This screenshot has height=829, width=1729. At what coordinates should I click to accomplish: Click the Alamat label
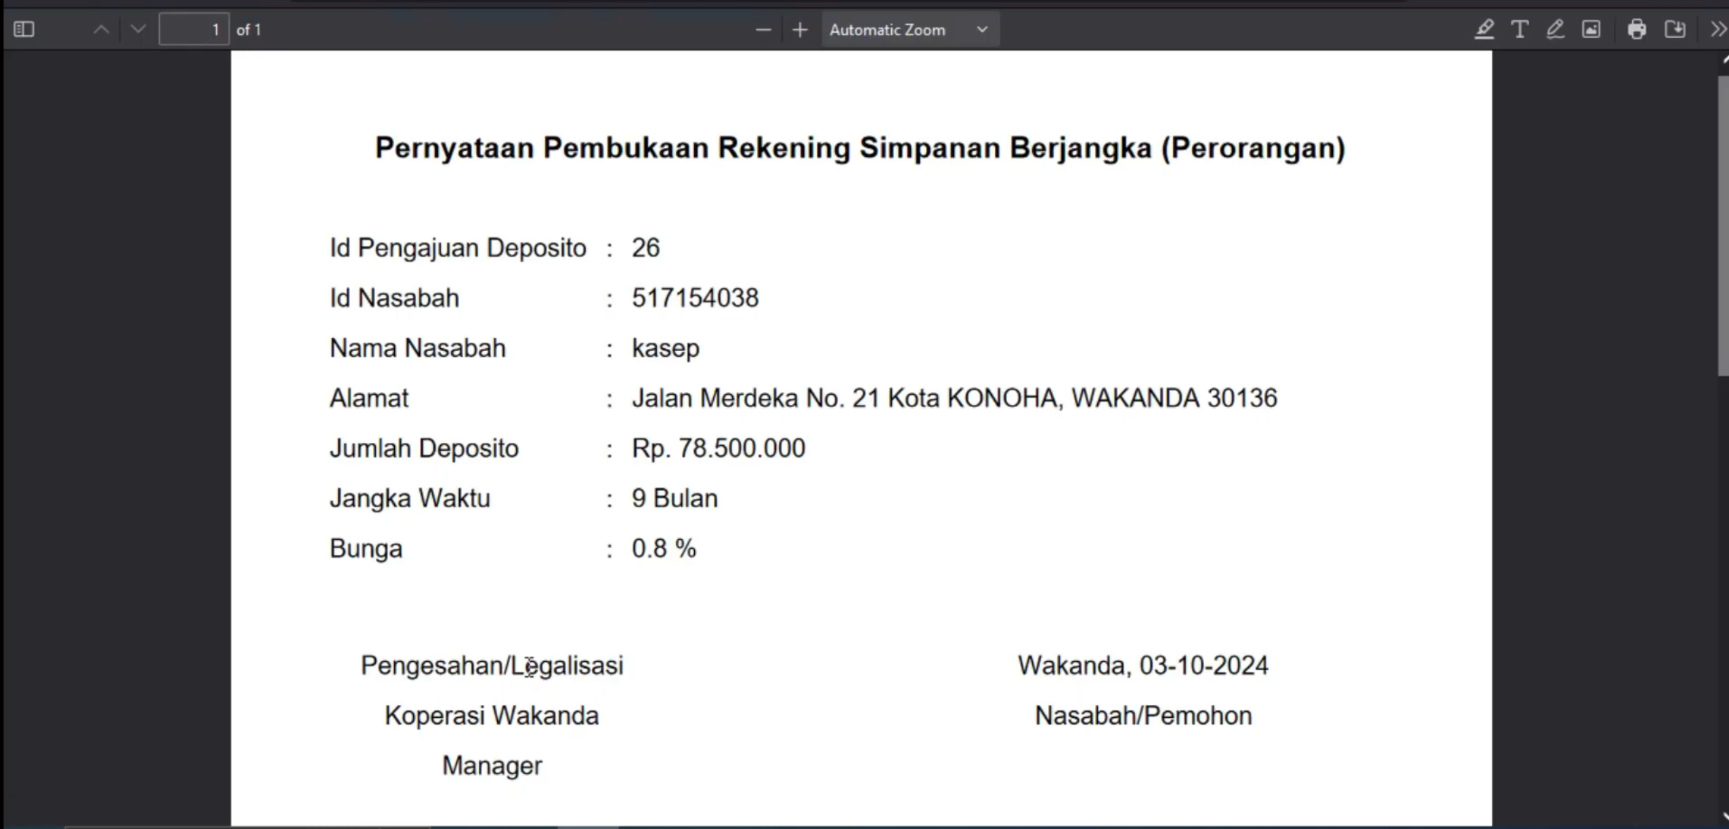tap(369, 398)
